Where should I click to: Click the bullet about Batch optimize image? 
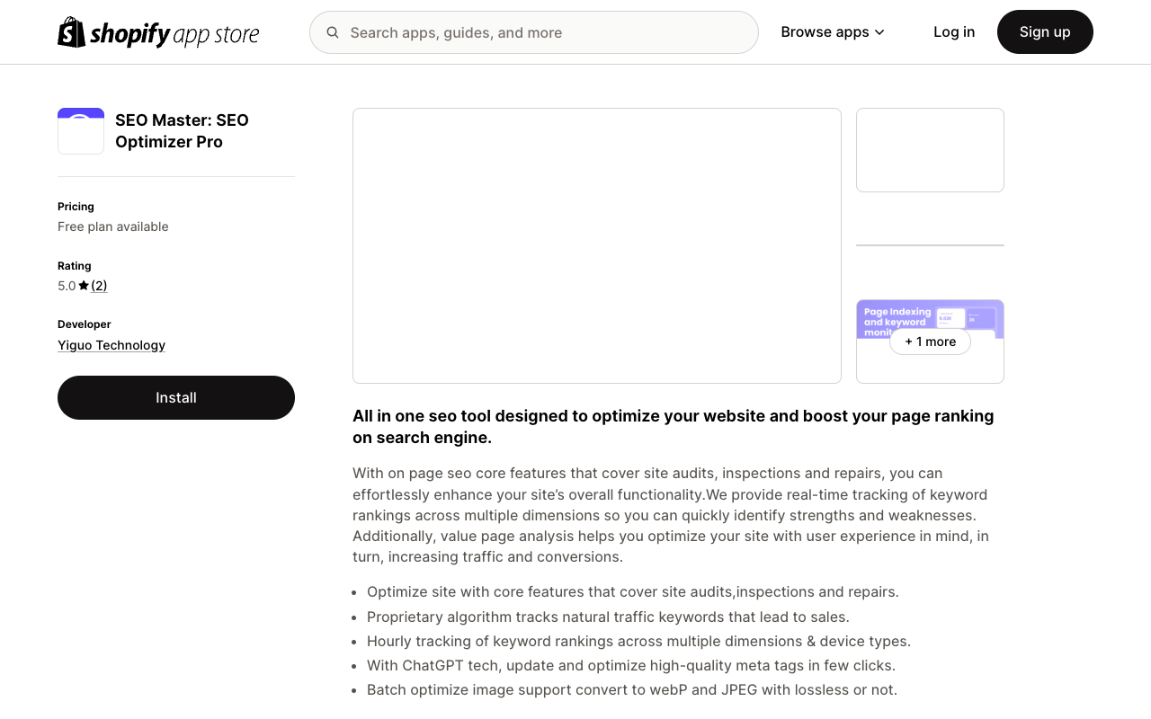pyautogui.click(x=632, y=690)
